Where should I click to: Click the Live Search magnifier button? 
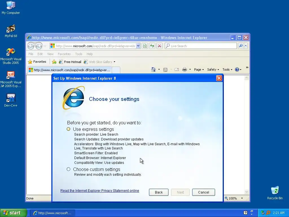(x=241, y=46)
